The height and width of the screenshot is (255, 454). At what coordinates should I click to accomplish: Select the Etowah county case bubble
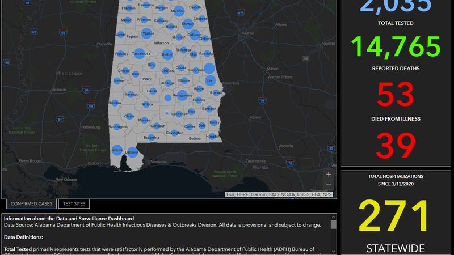(x=188, y=24)
